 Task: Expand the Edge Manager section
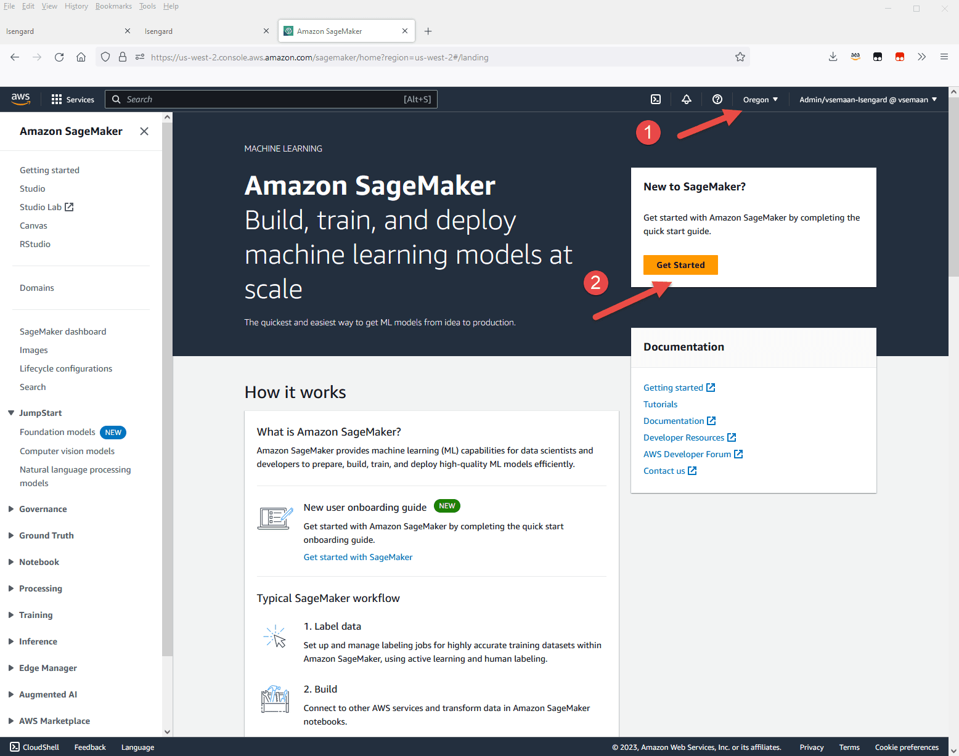[x=10, y=668]
